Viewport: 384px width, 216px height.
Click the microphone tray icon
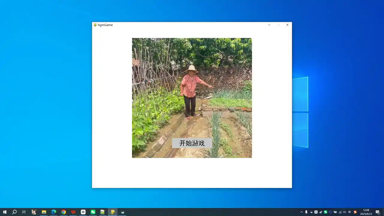[x=306, y=212]
